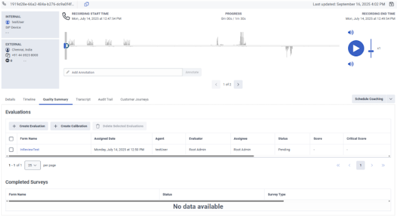Expand Schedule Coaching dropdown arrow
The width and height of the screenshot is (397, 217).
[x=391, y=99]
